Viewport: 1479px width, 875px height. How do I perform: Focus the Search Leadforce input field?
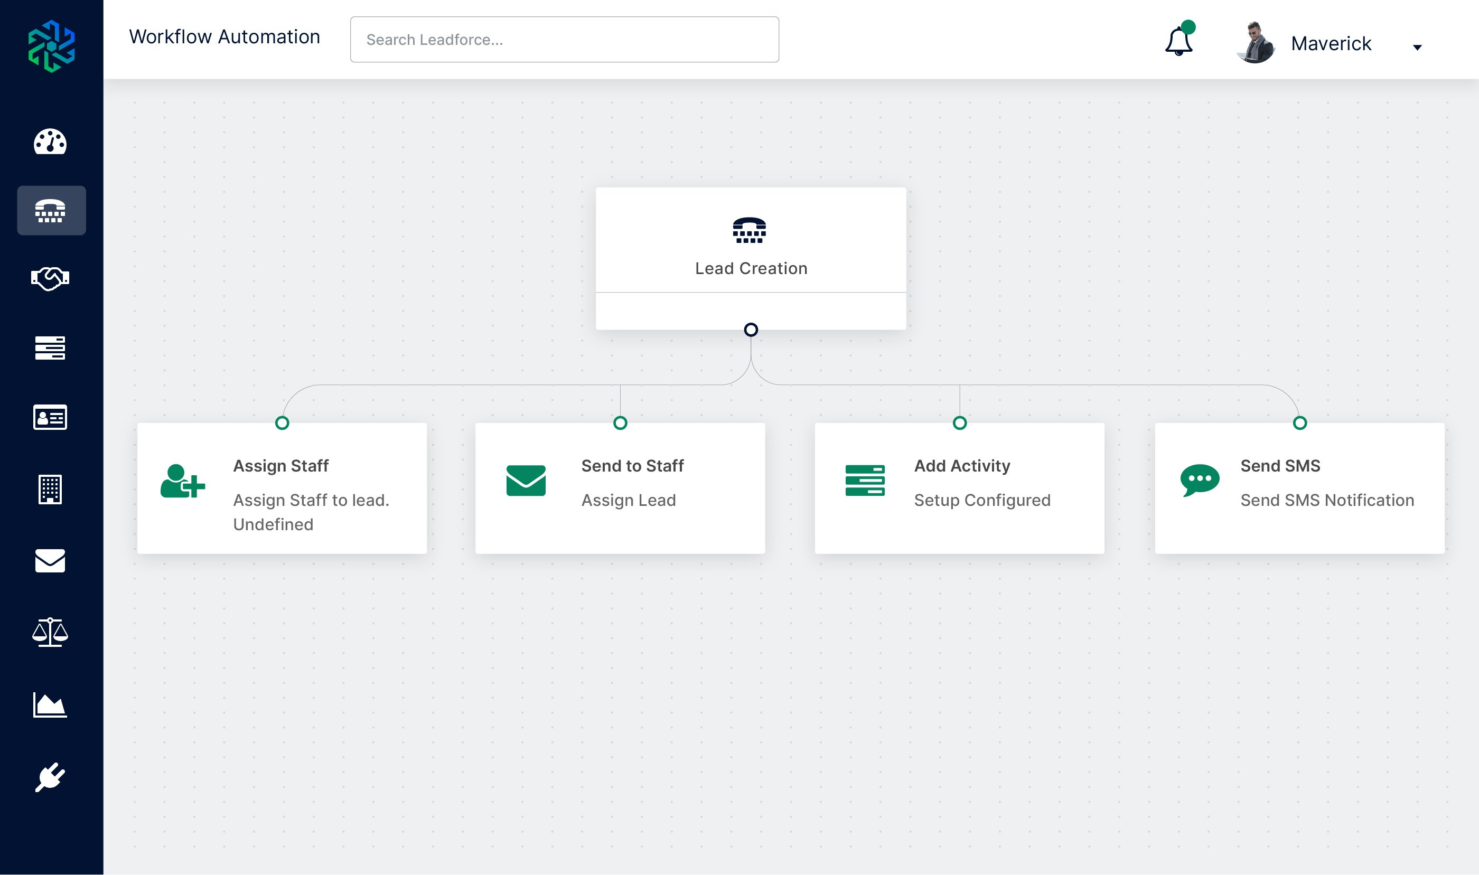point(564,40)
